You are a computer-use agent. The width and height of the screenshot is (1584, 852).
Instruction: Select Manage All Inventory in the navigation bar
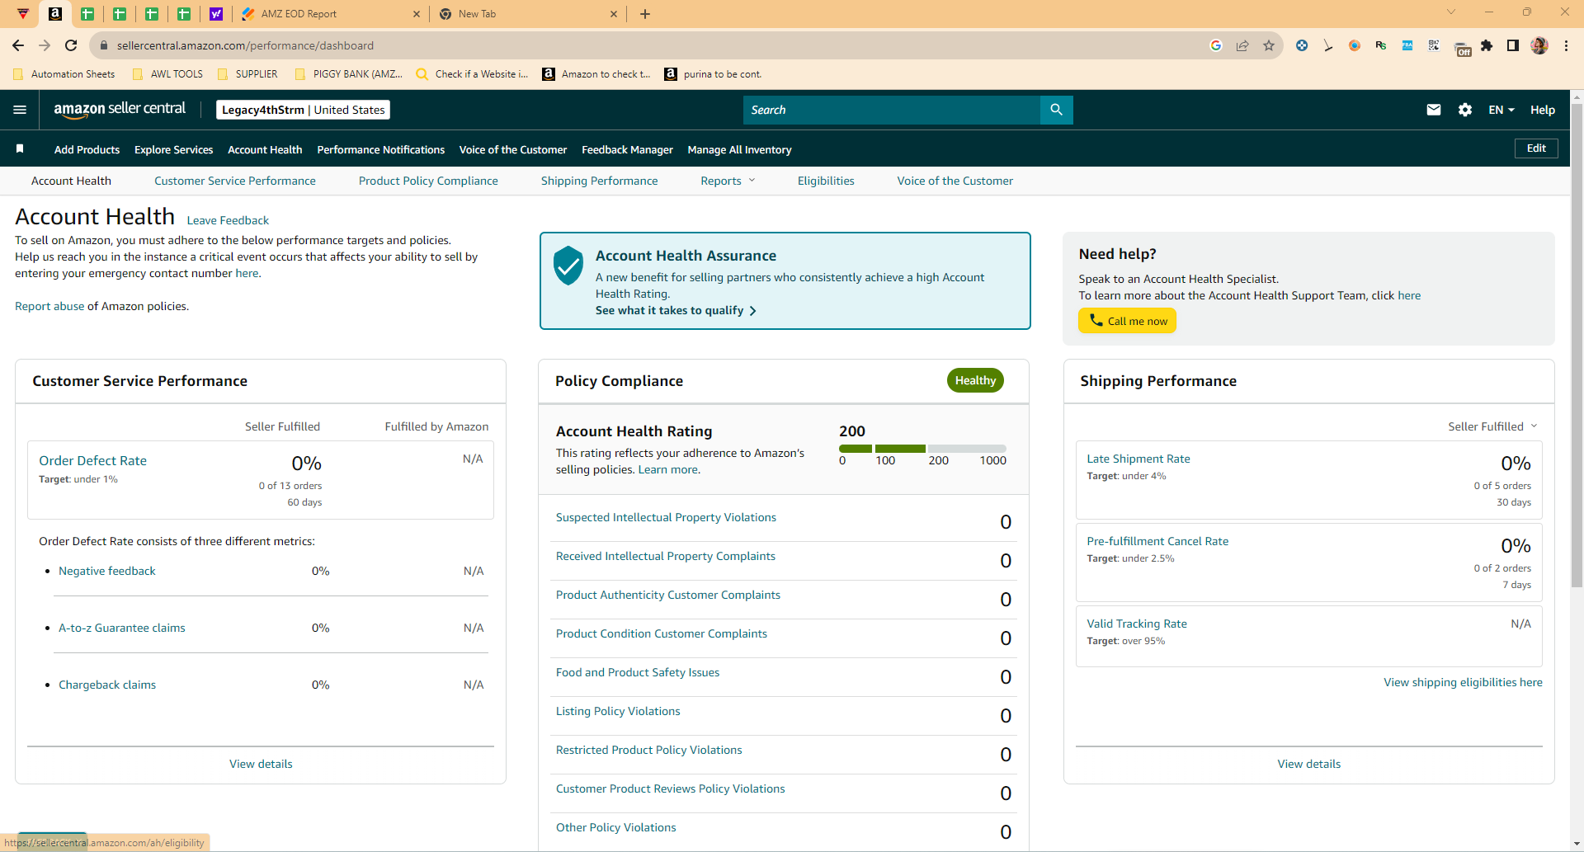pos(739,149)
